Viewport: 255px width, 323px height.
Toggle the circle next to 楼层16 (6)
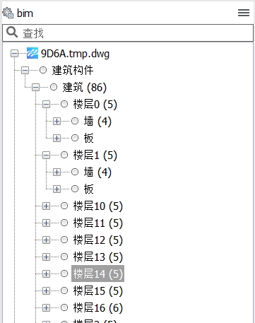tap(64, 307)
